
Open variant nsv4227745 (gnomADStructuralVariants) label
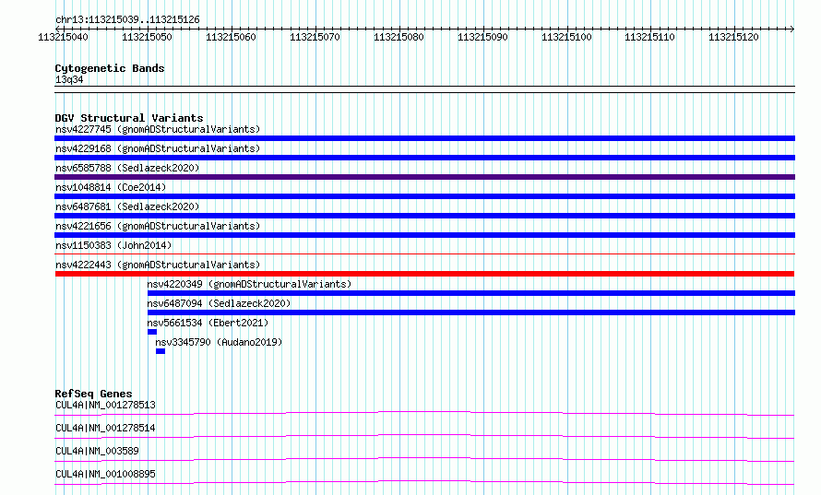(x=158, y=129)
